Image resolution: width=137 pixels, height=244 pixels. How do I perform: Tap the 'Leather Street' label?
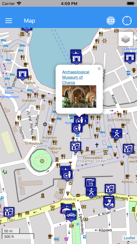point(93,161)
